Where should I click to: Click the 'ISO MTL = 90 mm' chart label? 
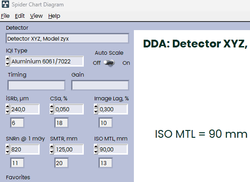tap(201, 134)
